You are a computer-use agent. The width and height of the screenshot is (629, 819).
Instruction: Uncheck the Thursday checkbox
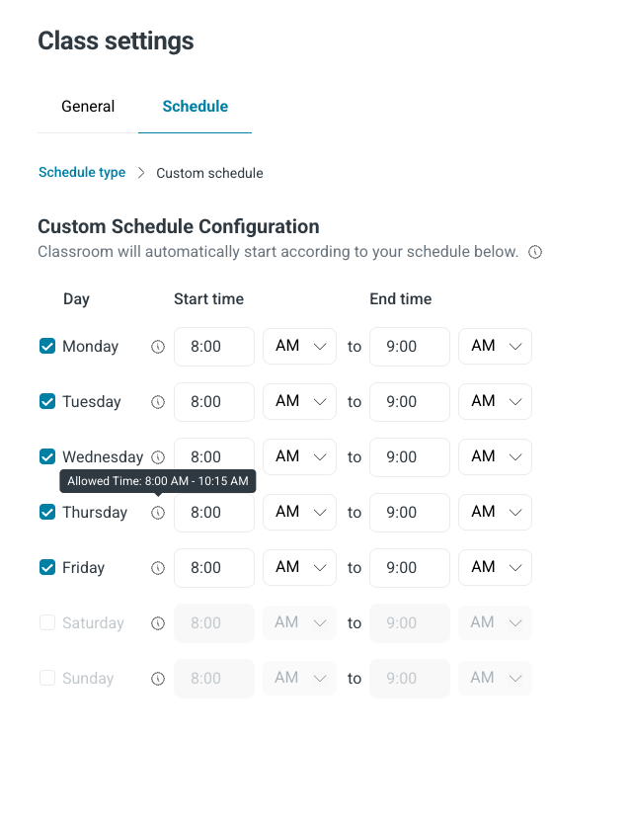pos(47,512)
